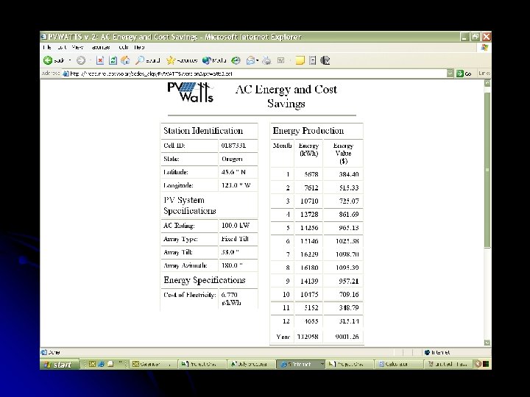Click the Cost of Electricity value

coord(231,298)
